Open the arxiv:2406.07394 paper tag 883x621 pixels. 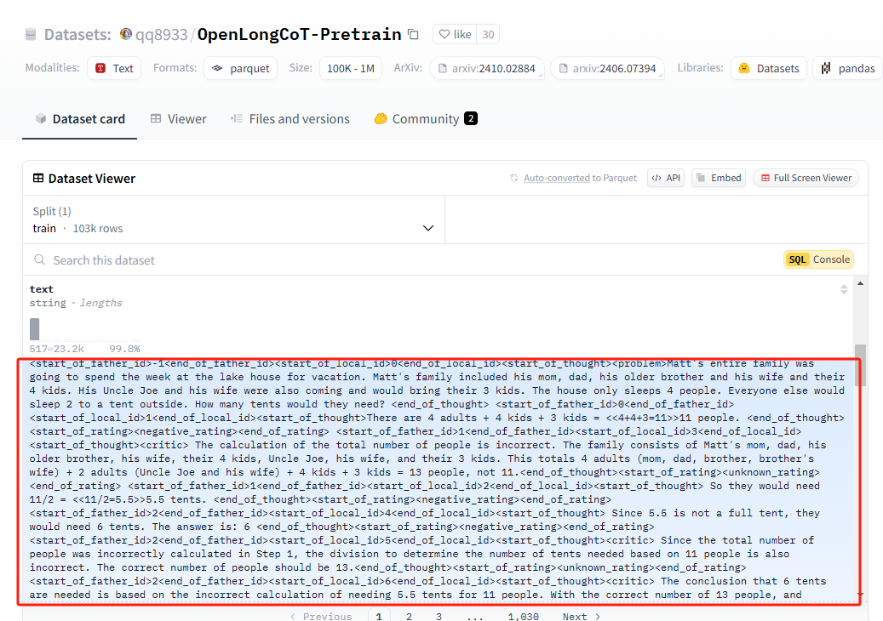click(608, 68)
